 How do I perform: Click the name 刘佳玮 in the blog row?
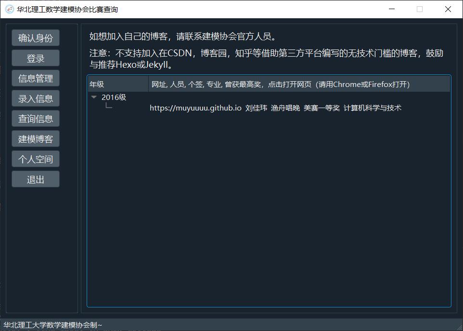coord(256,108)
